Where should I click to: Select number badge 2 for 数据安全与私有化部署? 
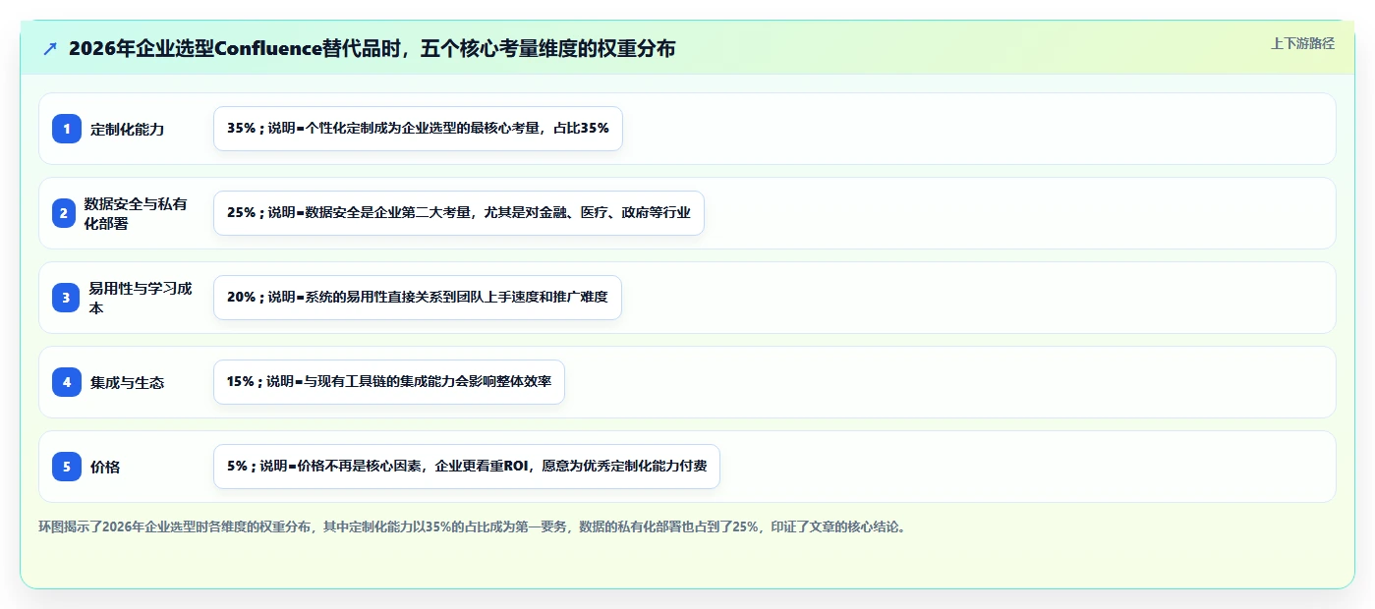point(63,213)
